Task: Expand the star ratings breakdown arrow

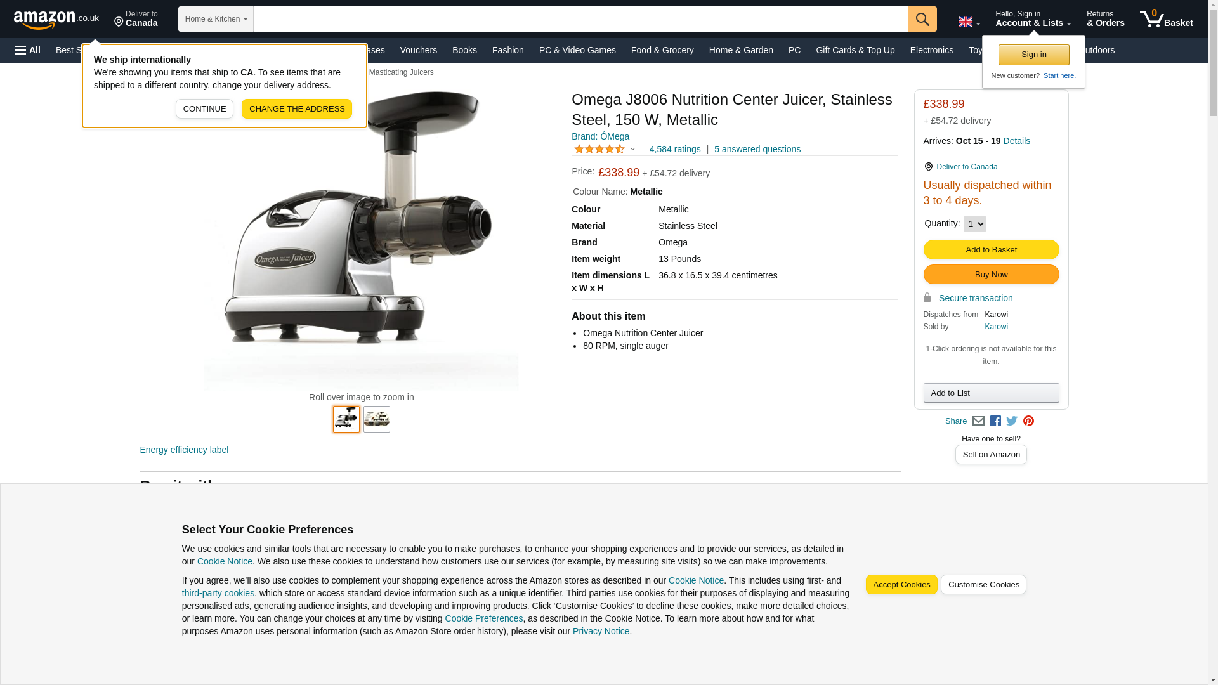Action: tap(632, 150)
